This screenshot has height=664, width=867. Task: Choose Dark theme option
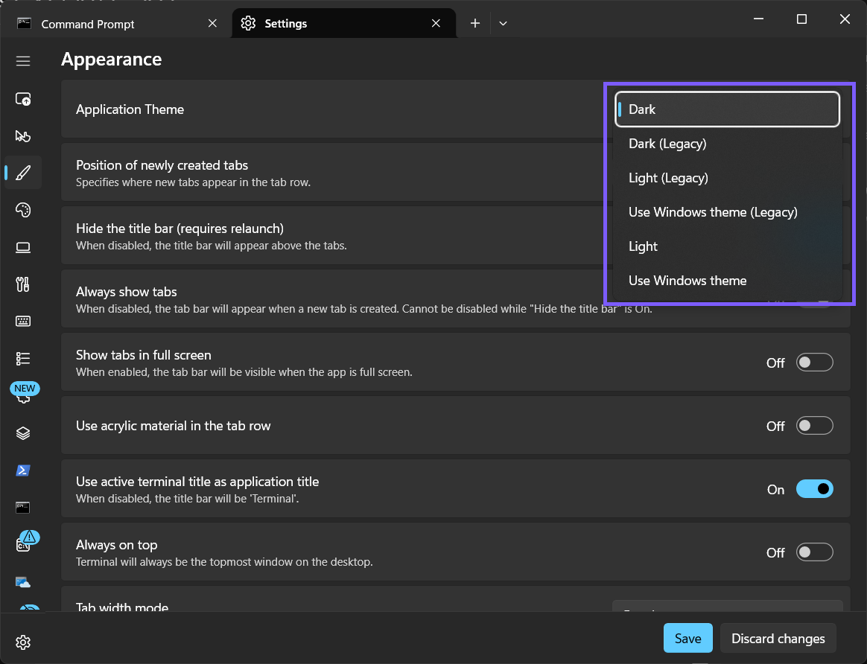click(727, 109)
